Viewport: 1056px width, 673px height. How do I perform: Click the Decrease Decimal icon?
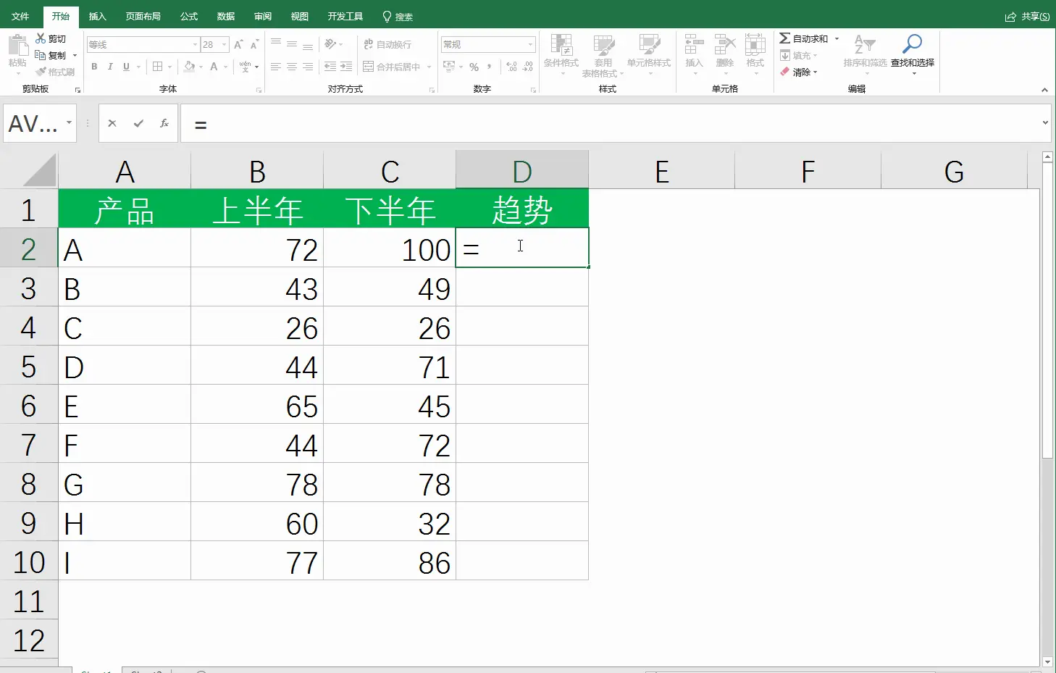pos(528,67)
